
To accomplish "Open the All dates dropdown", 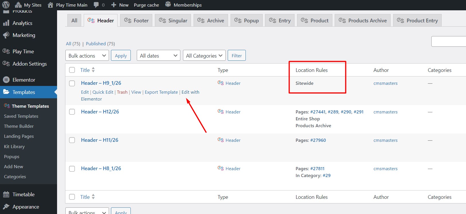I will pyautogui.click(x=159, y=56).
